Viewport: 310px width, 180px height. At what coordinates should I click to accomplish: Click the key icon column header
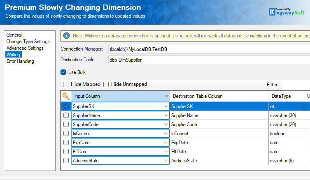pyautogui.click(x=66, y=96)
